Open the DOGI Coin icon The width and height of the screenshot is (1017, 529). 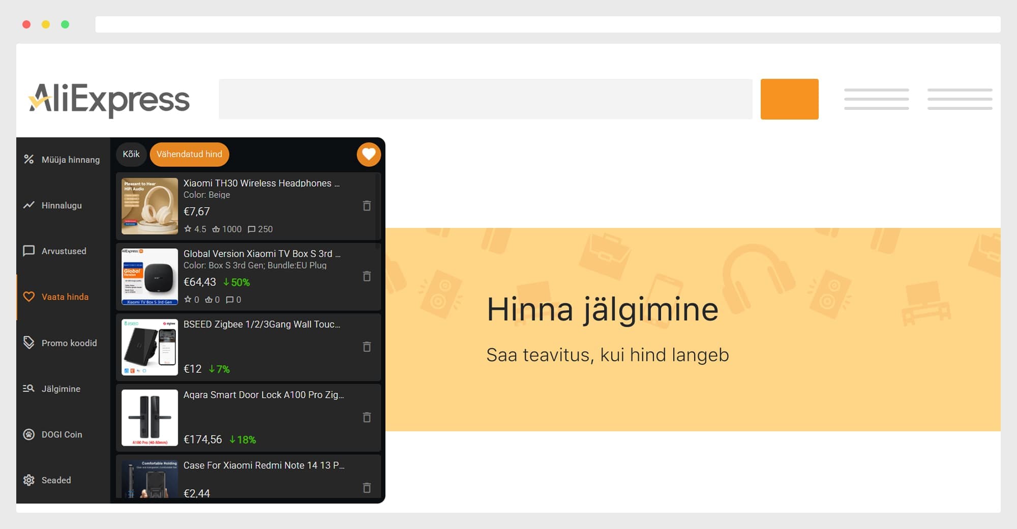coord(29,434)
